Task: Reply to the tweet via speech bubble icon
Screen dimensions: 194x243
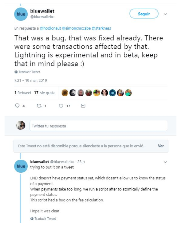Action: pyautogui.click(x=17, y=106)
